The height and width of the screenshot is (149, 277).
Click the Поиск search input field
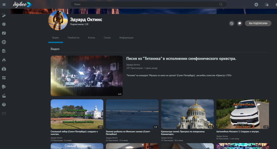click(x=146, y=4)
